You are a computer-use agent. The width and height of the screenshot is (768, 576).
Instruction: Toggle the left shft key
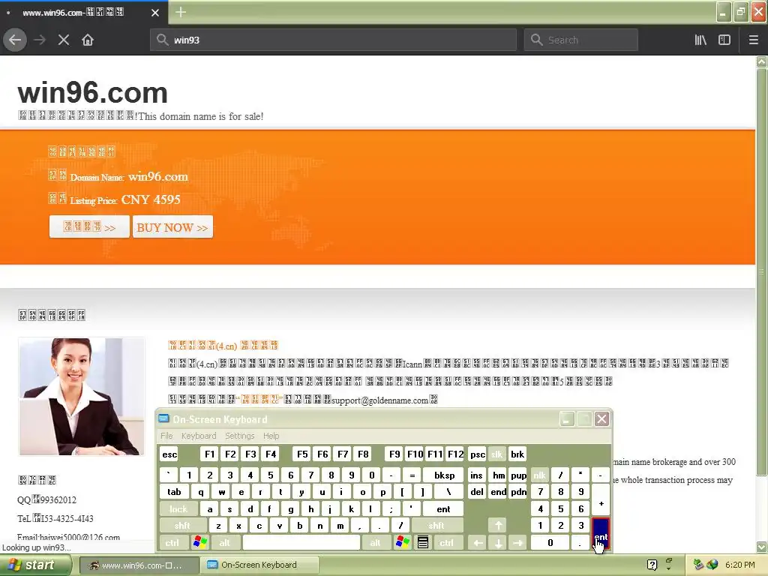point(182,526)
